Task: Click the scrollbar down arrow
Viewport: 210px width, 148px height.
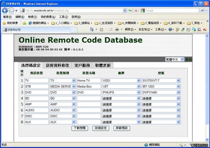Action: point(207,140)
